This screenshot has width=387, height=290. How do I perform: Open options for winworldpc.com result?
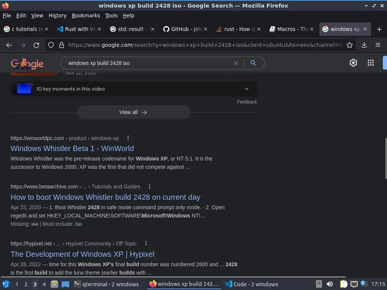128,138
